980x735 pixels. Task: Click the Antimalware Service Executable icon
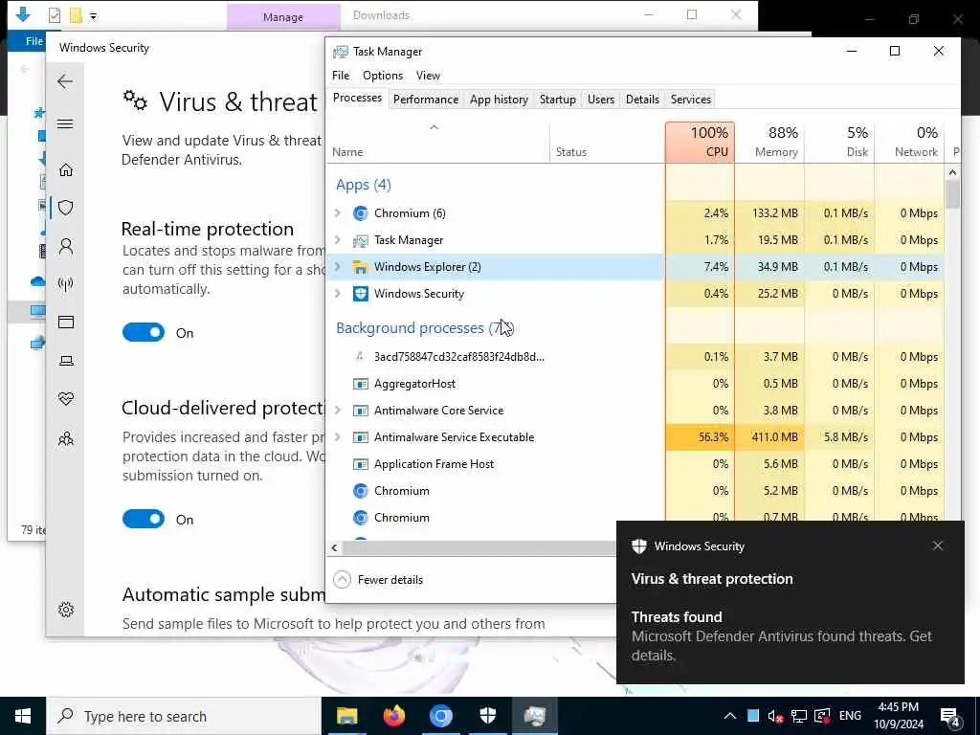pos(360,437)
